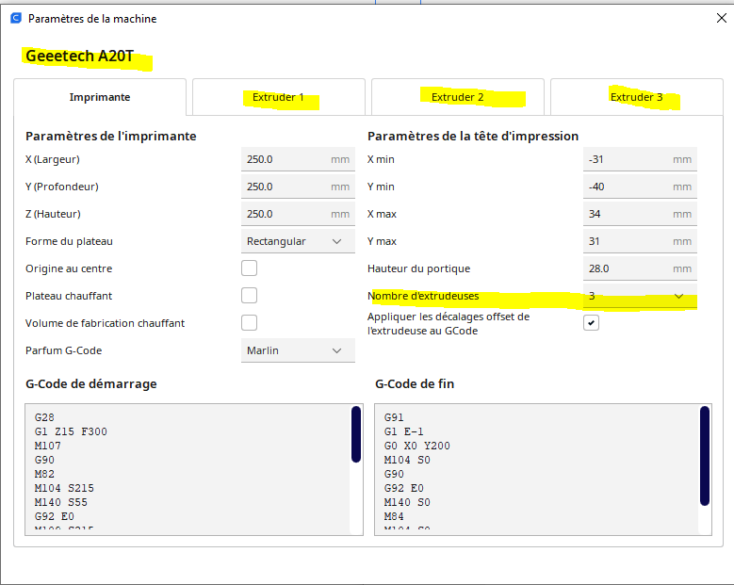Edit the X (Largeur) field

[x=298, y=159]
